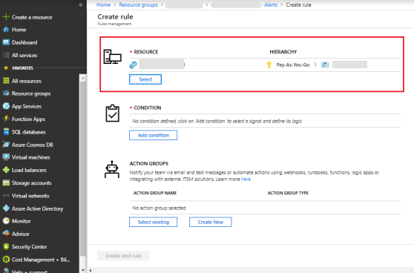
Task: Click the sidebar scrollbar up arrow
Action: (82, 78)
